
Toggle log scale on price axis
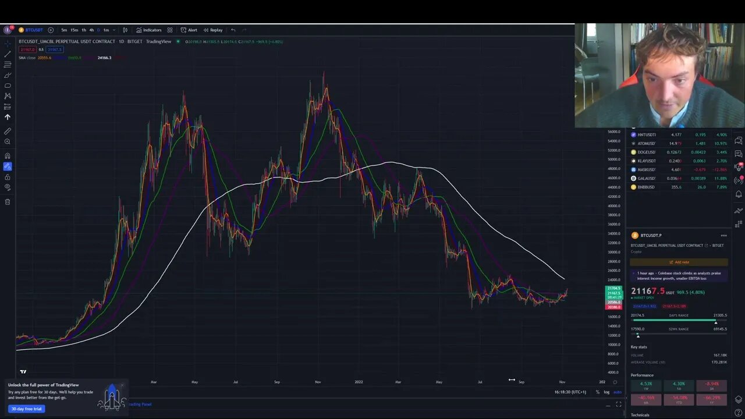point(606,392)
